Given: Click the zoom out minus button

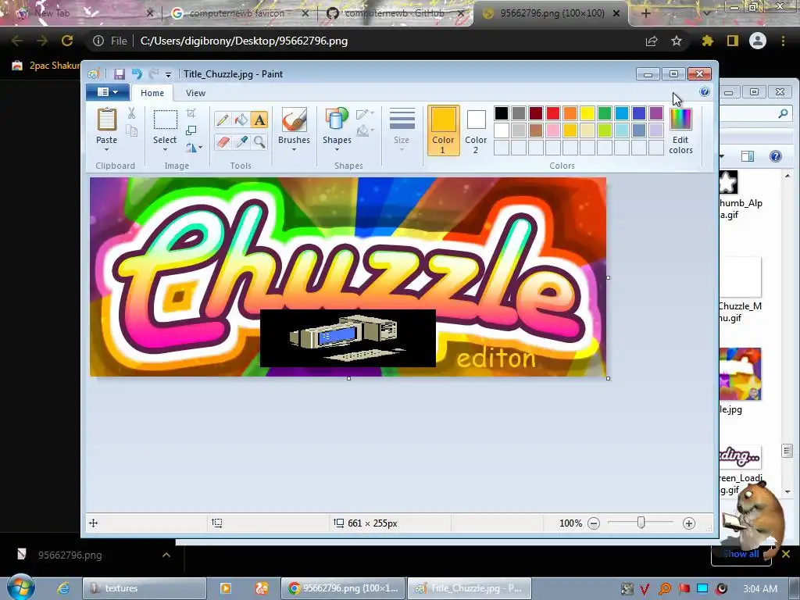Looking at the screenshot, I should 594,523.
